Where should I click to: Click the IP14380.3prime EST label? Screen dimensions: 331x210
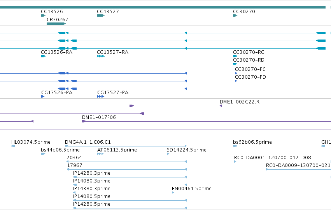point(92,189)
